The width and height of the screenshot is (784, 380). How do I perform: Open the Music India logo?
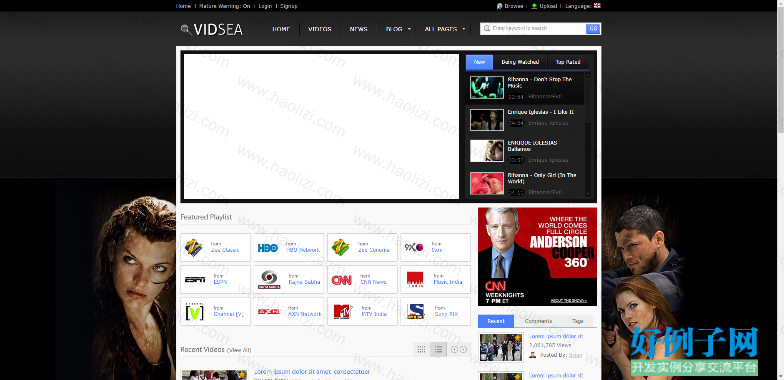click(x=415, y=280)
